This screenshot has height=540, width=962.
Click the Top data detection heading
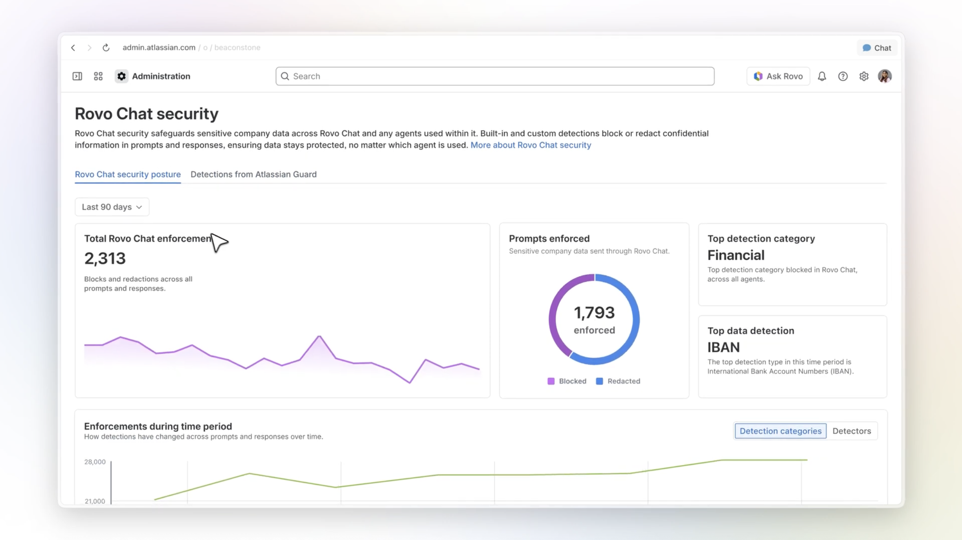(751, 331)
